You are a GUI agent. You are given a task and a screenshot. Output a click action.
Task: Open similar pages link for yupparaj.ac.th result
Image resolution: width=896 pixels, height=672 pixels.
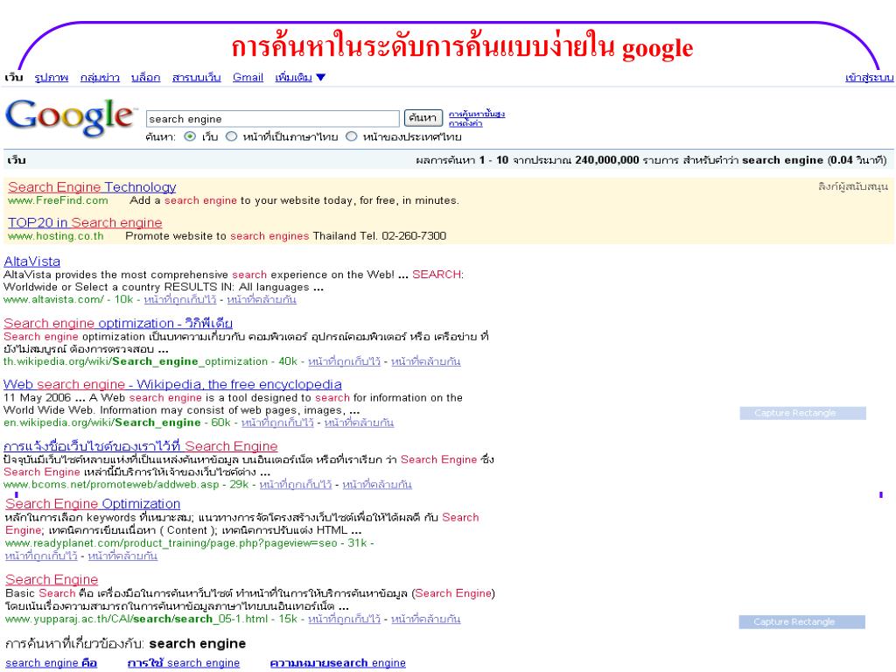coord(426,619)
